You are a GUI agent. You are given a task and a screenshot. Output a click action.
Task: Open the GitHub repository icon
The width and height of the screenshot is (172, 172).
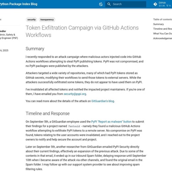pyautogui.click(x=155, y=4)
